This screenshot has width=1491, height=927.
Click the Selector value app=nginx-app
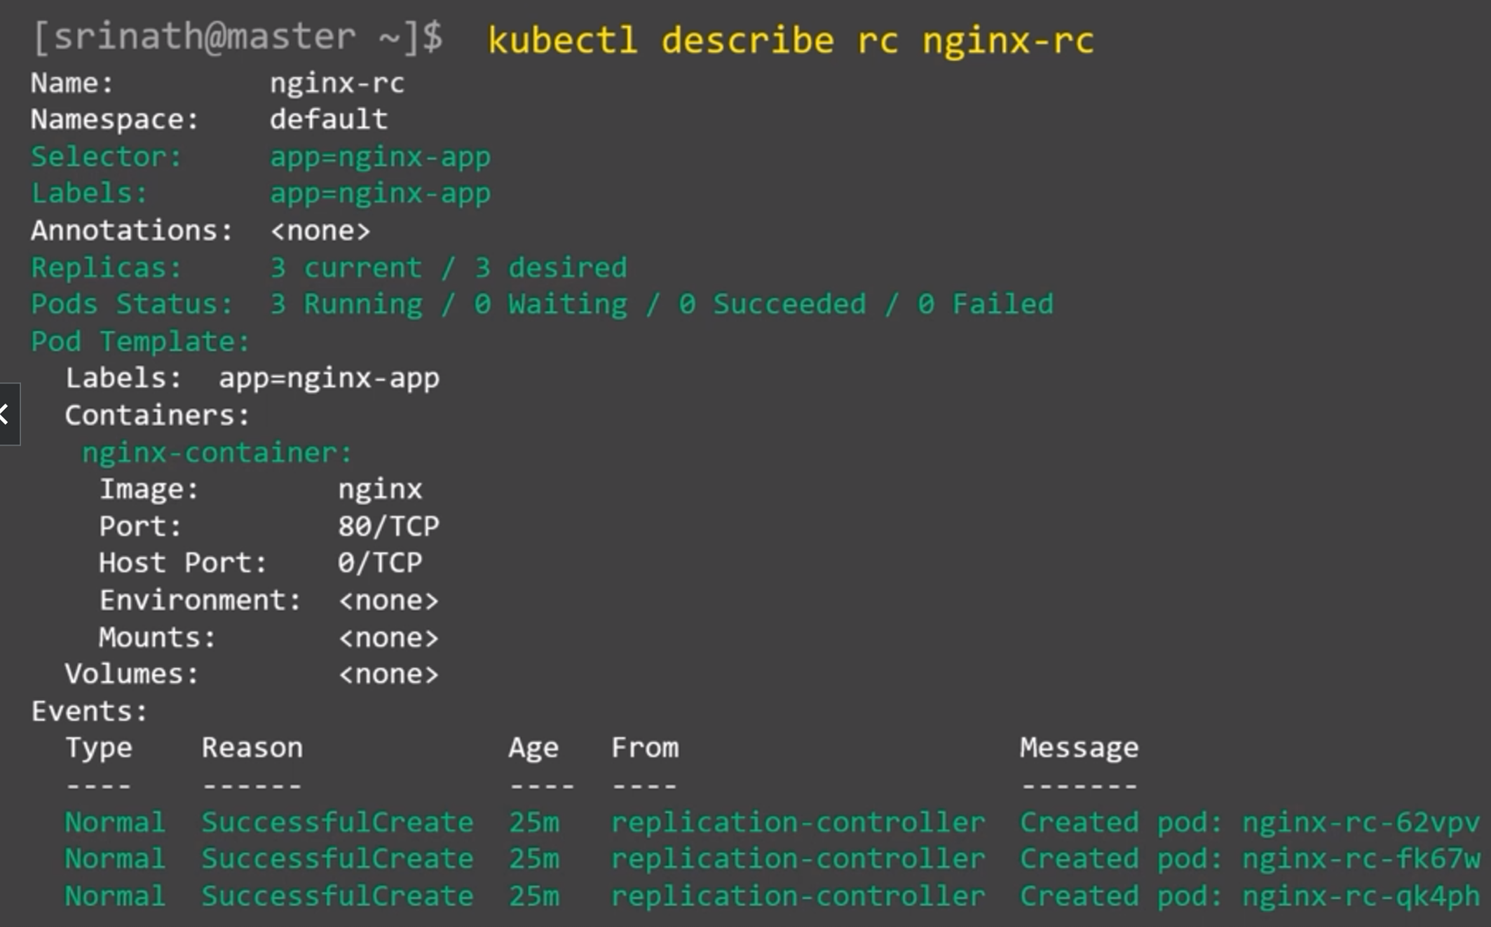(x=380, y=157)
